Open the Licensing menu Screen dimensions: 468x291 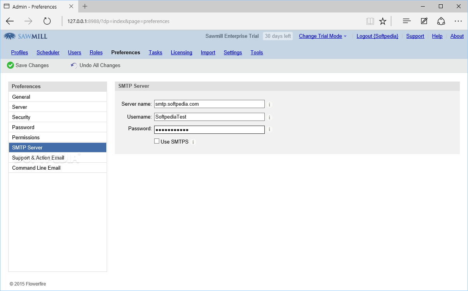[x=181, y=52]
